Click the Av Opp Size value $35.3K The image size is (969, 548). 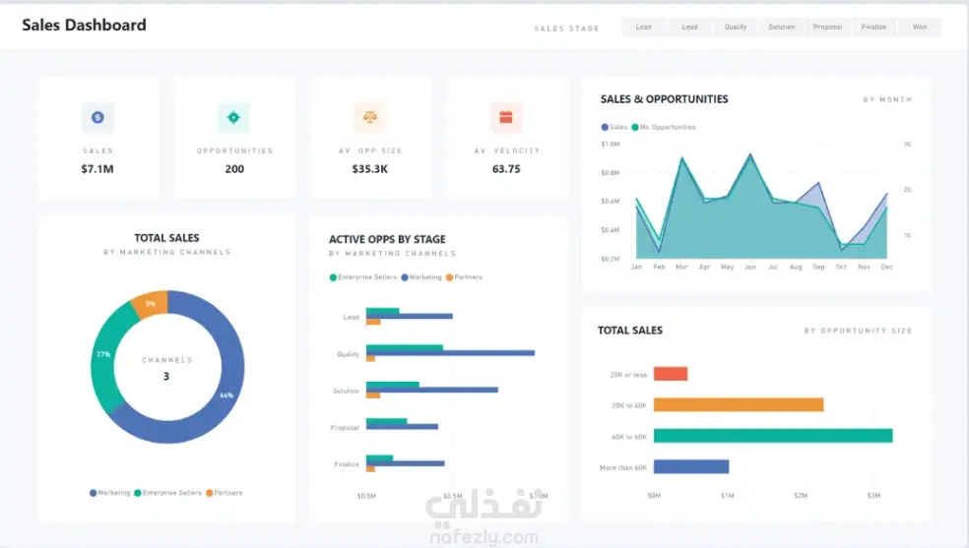[370, 169]
